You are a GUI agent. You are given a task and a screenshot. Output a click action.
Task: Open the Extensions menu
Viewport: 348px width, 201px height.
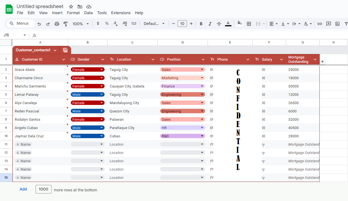point(121,13)
